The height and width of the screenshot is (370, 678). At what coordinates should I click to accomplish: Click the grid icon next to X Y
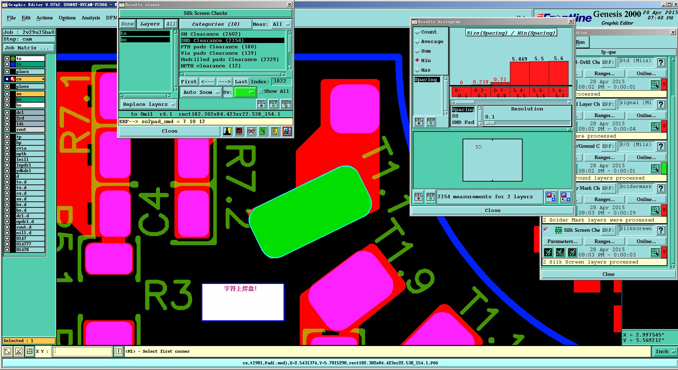30,351
